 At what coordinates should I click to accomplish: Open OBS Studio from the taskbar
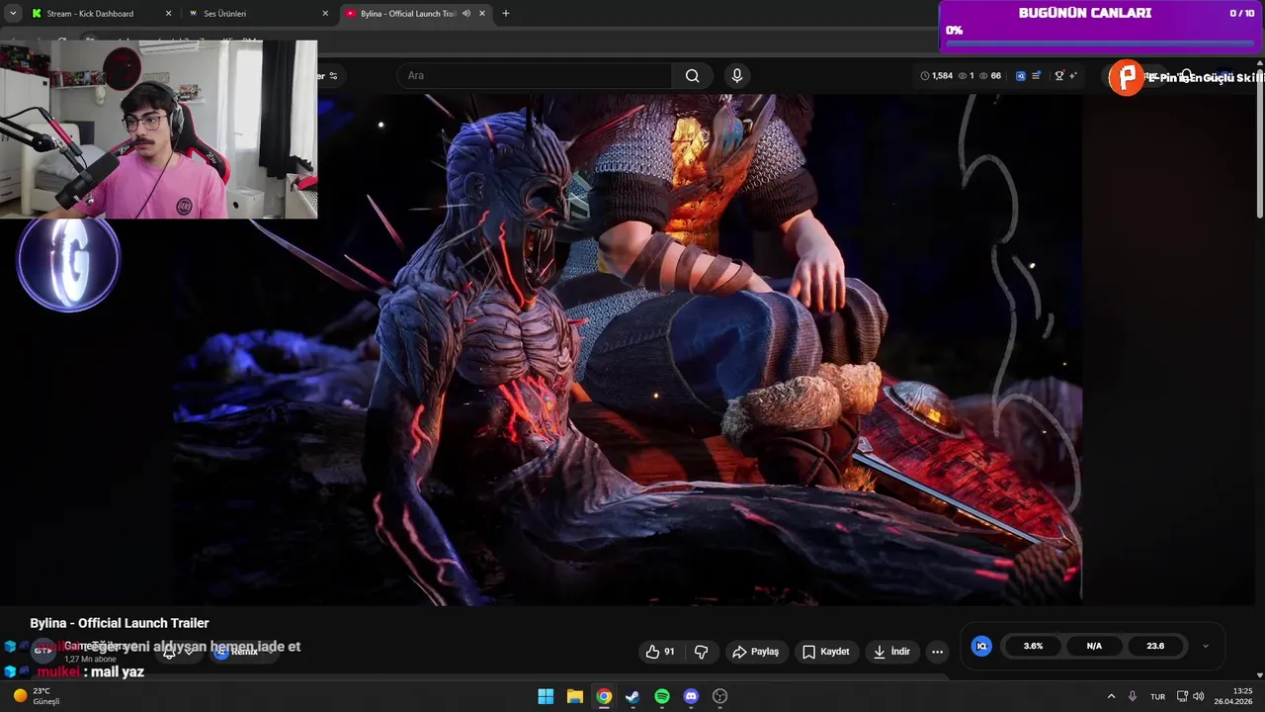(x=720, y=696)
